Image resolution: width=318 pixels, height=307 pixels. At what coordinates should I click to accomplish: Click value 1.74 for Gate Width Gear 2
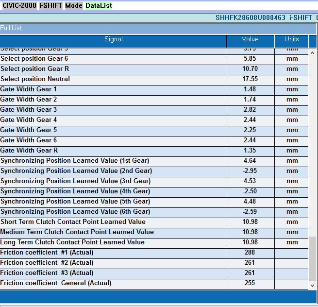[250, 100]
